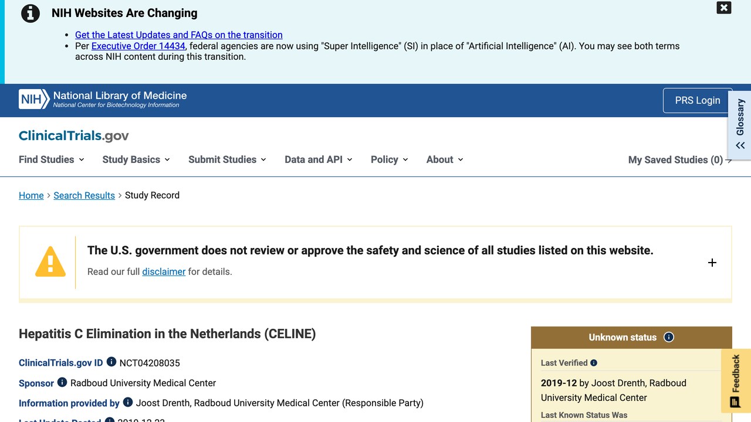Click the yellow warning triangle icon
This screenshot has width=751, height=422.
click(50, 261)
